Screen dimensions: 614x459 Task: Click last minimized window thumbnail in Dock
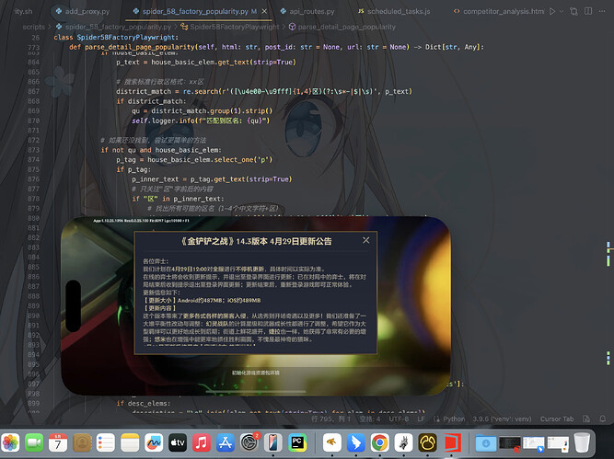pyautogui.click(x=558, y=443)
